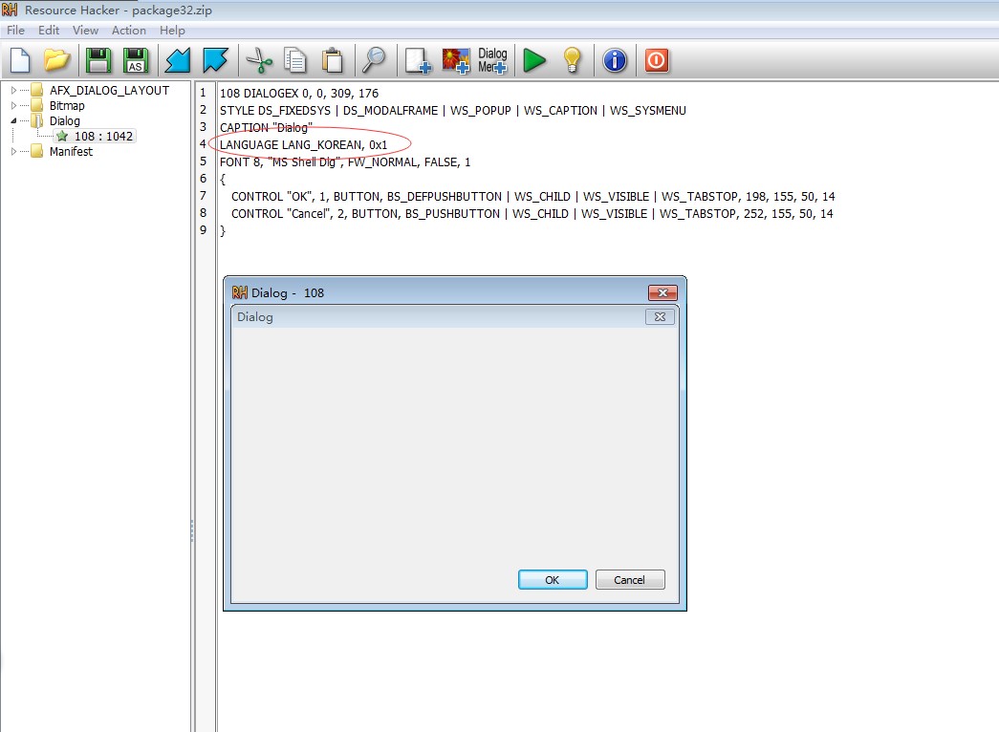Copy with the documents icon

tap(295, 60)
